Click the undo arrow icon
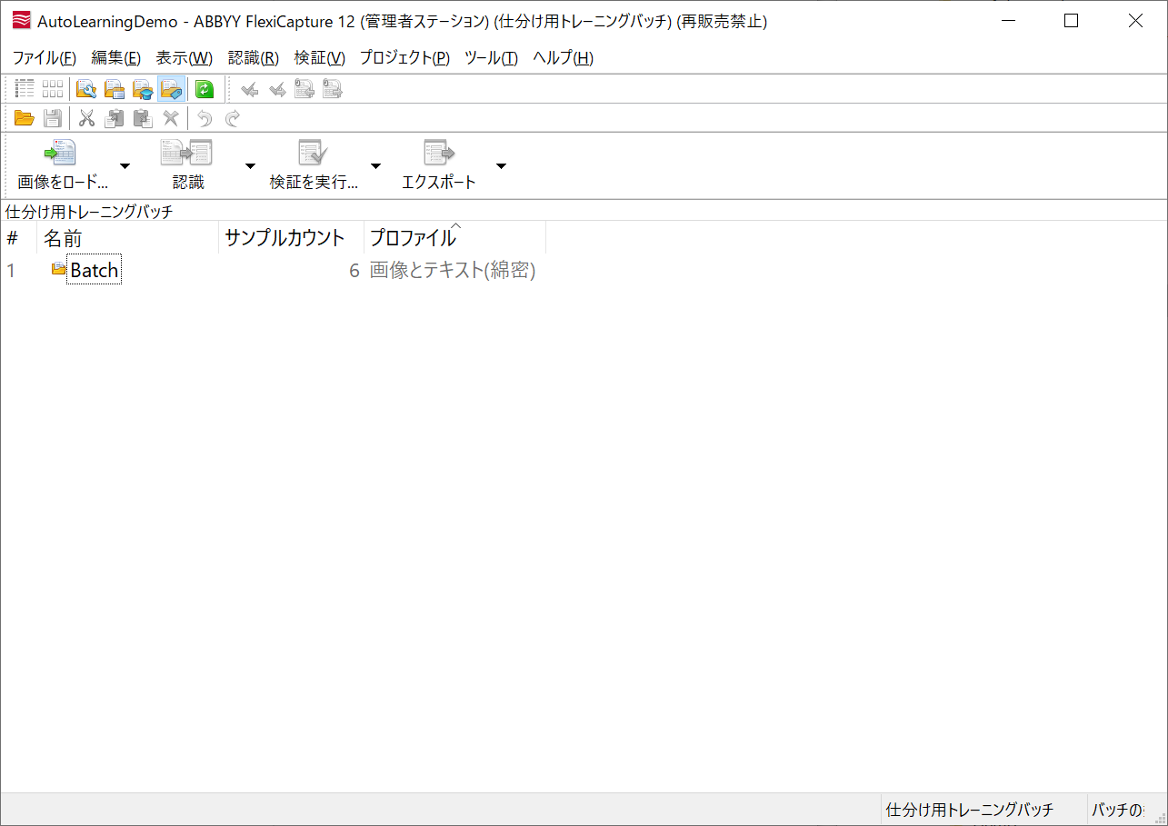This screenshot has height=826, width=1168. tap(205, 118)
